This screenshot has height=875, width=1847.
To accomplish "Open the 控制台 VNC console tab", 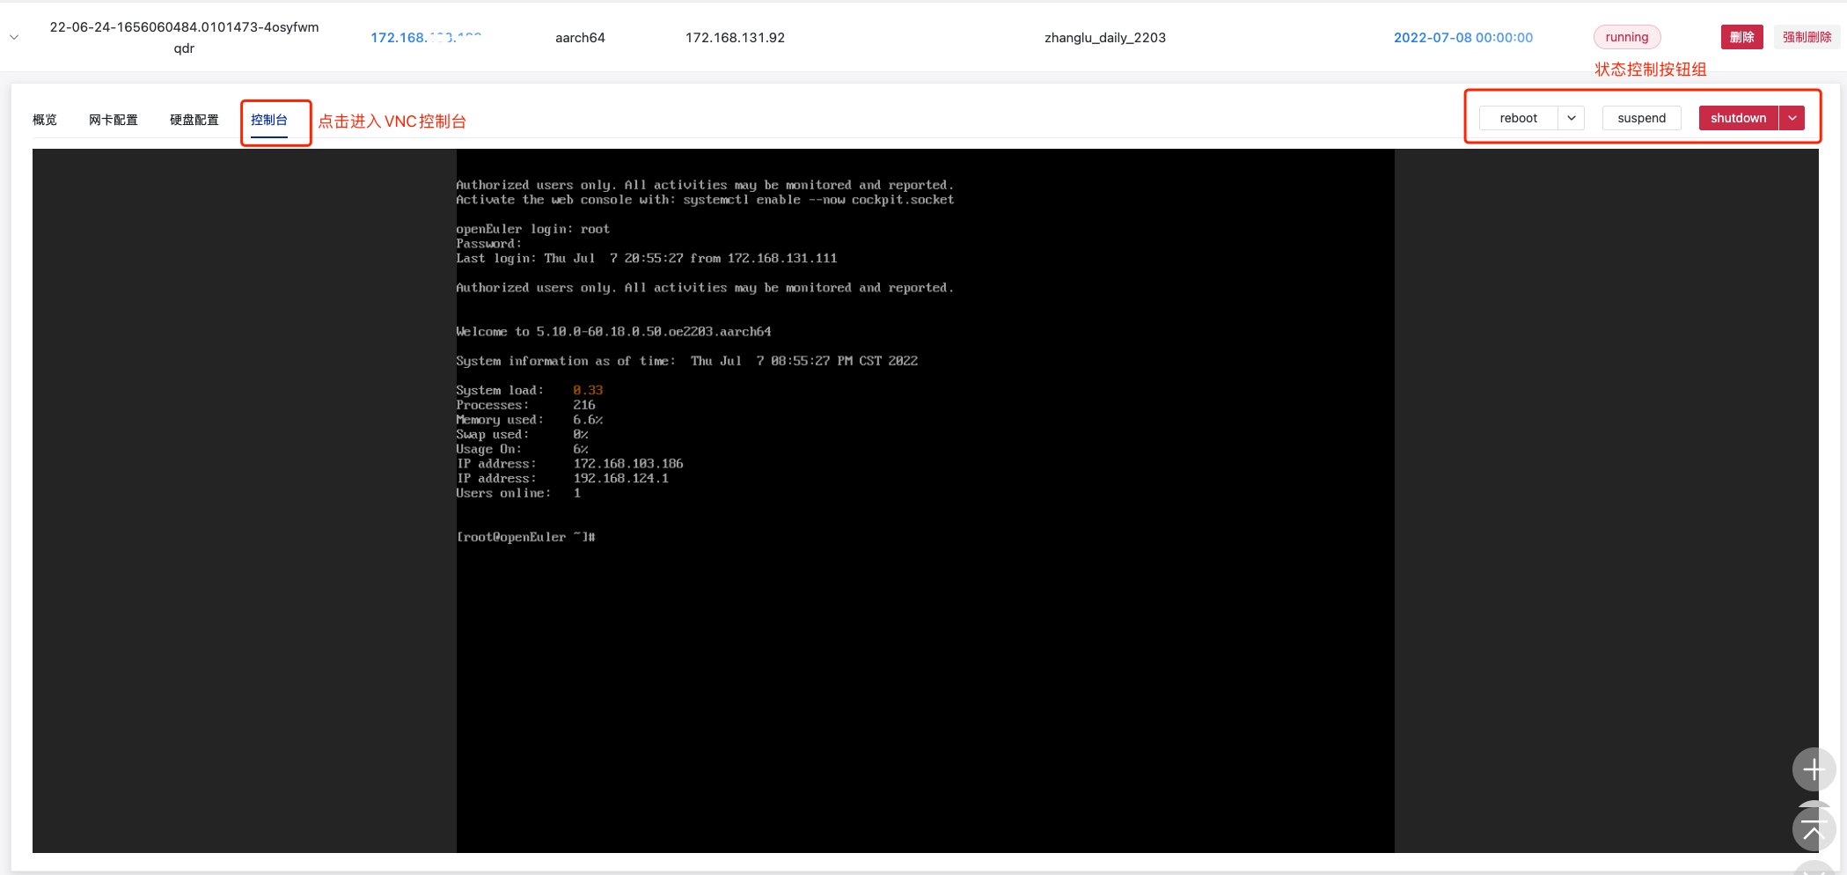I will click(x=269, y=120).
